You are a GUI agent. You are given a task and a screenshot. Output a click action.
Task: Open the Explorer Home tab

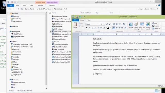point(18,5)
